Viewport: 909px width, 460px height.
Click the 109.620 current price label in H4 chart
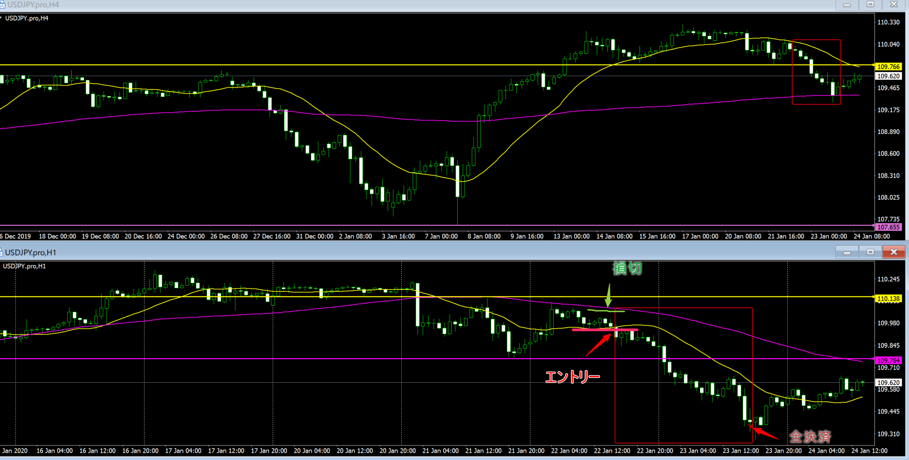pyautogui.click(x=889, y=76)
